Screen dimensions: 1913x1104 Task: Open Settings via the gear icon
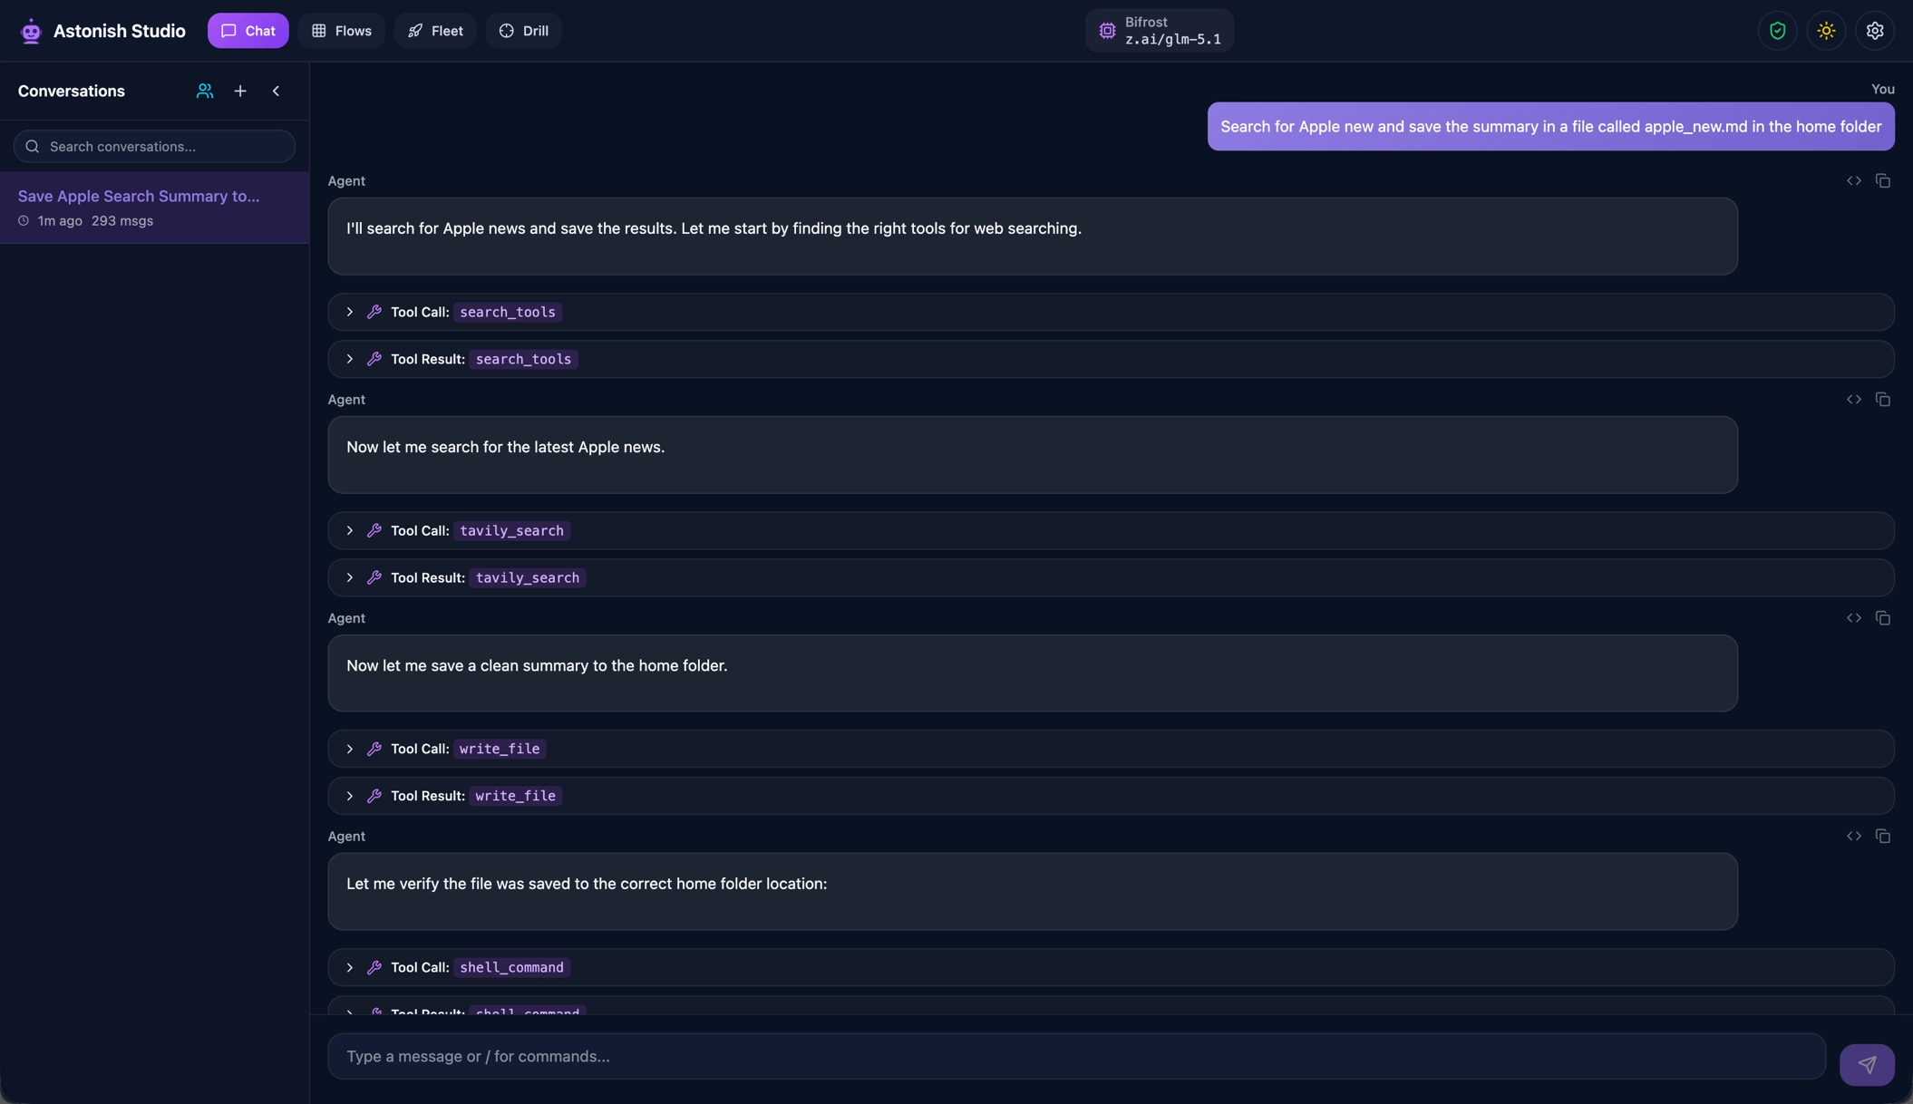pyautogui.click(x=1874, y=30)
